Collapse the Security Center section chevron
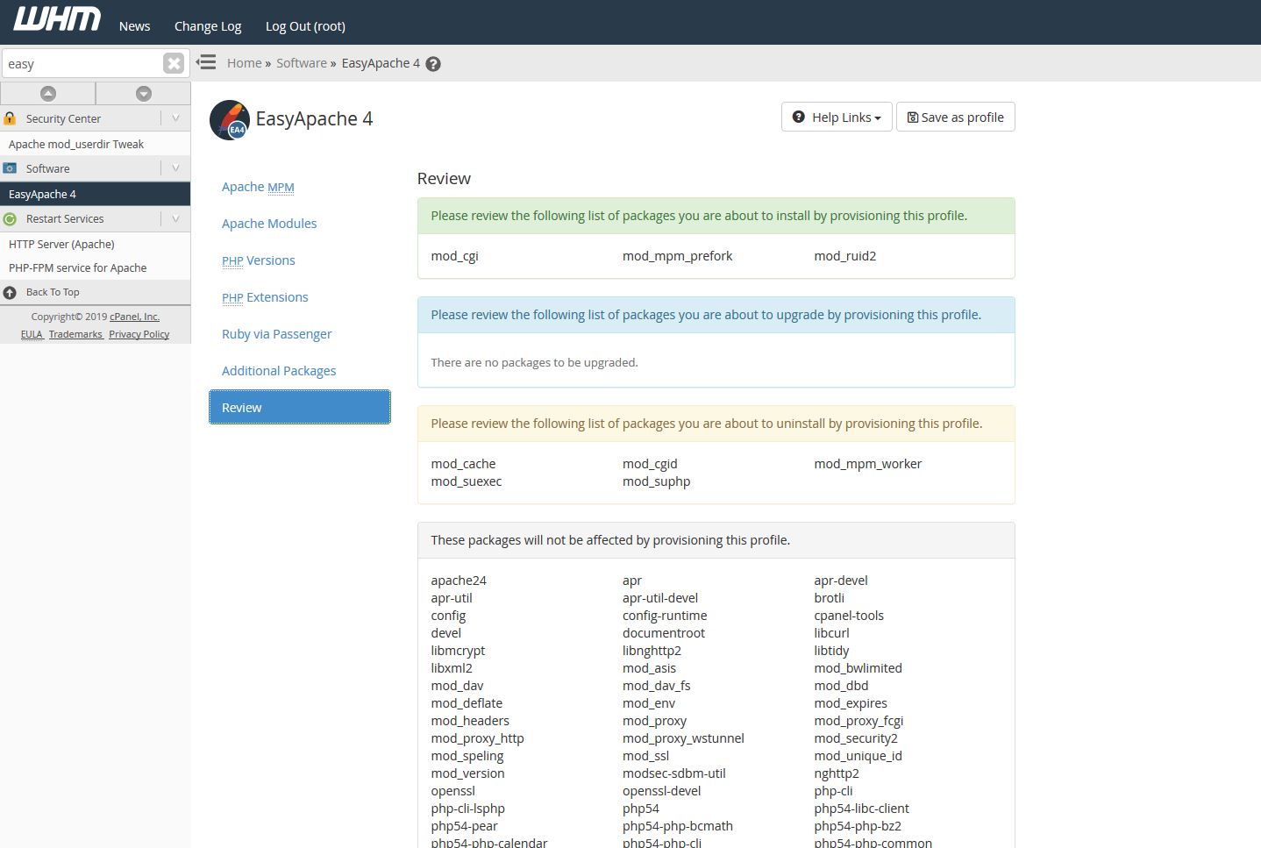The height and width of the screenshot is (848, 1261). pyautogui.click(x=176, y=118)
